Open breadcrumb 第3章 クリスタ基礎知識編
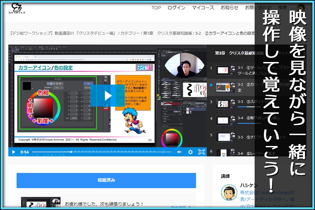 [x=167, y=33]
